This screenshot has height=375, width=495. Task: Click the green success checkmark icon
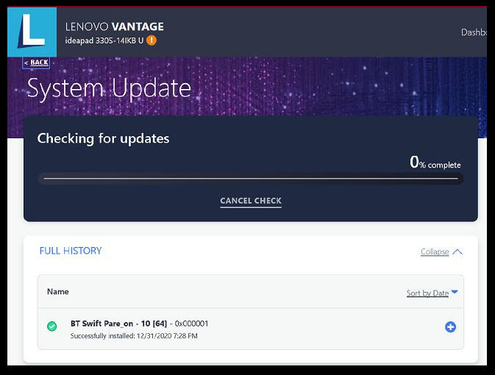point(52,326)
